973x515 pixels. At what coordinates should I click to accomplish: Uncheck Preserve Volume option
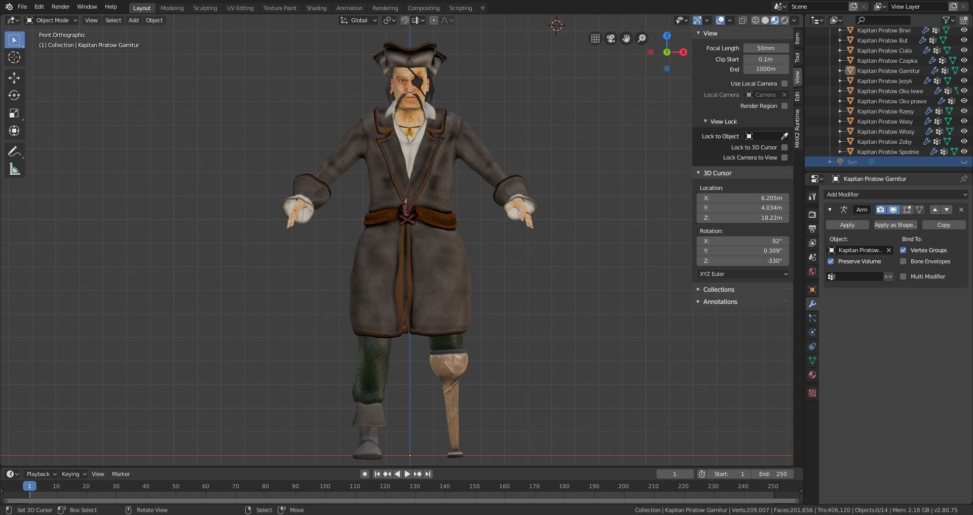[831, 261]
